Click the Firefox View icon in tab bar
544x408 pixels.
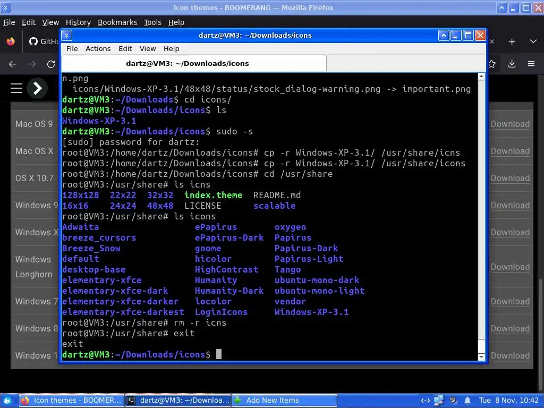point(11,41)
